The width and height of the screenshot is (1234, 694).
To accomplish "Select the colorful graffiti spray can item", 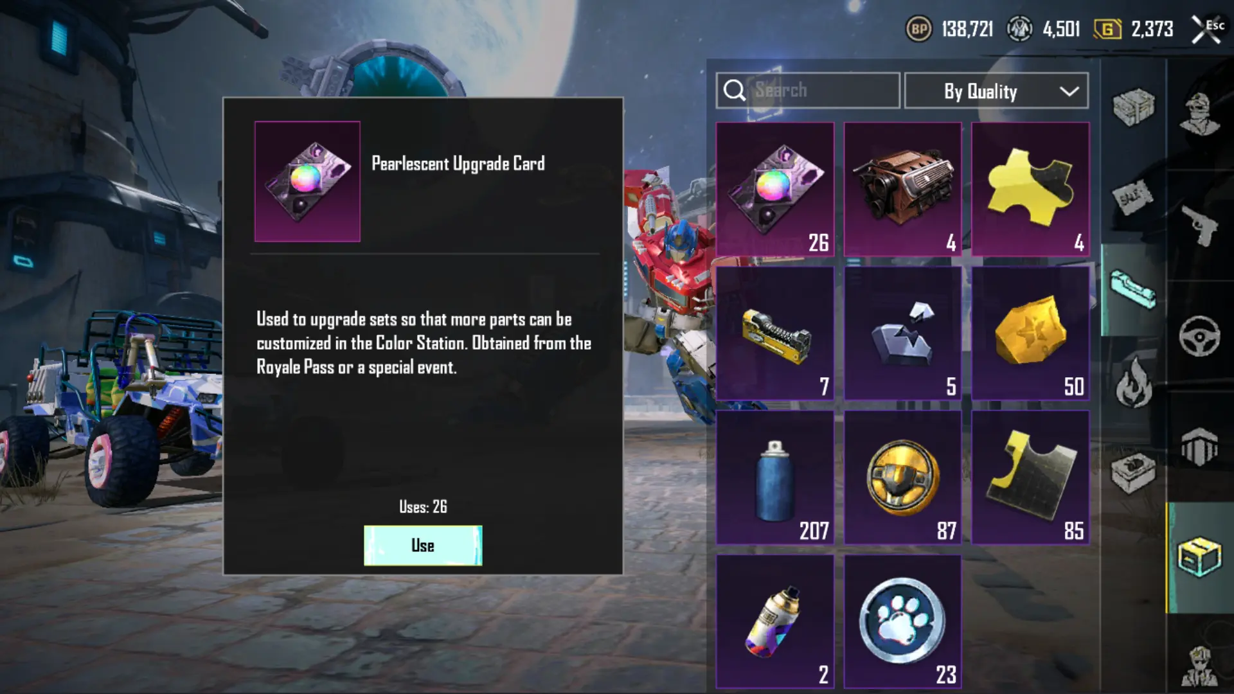I will (x=775, y=622).
